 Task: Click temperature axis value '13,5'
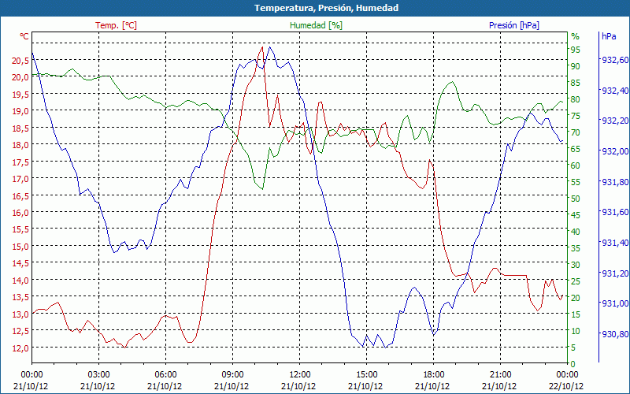tap(20, 297)
